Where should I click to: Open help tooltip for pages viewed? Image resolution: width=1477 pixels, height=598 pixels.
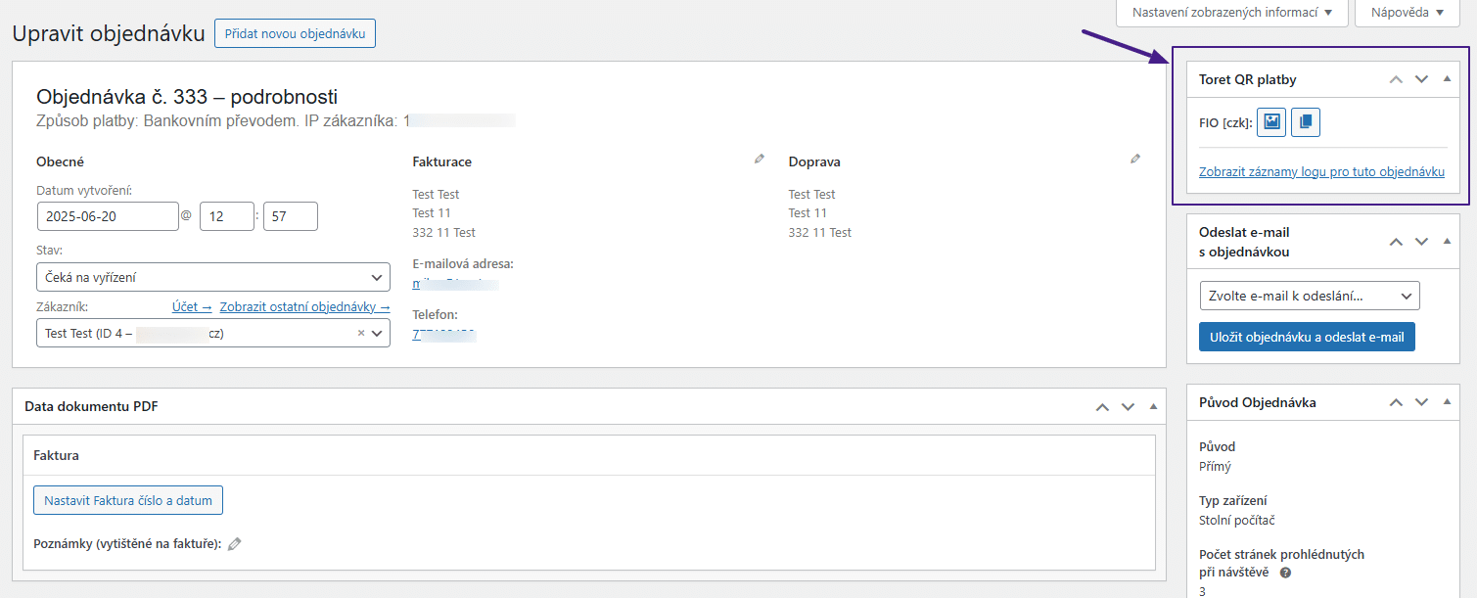[x=1285, y=573]
